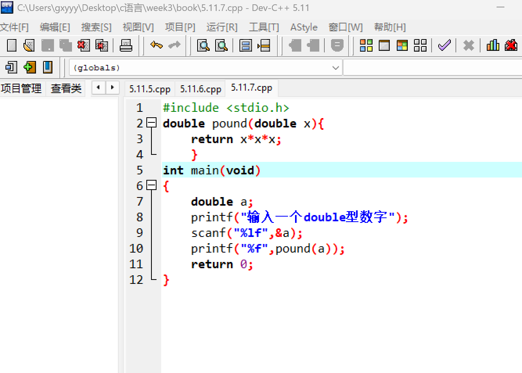Click the Goto Bookmark blue icon
Viewport: 522px width, 373px height.
[48, 68]
